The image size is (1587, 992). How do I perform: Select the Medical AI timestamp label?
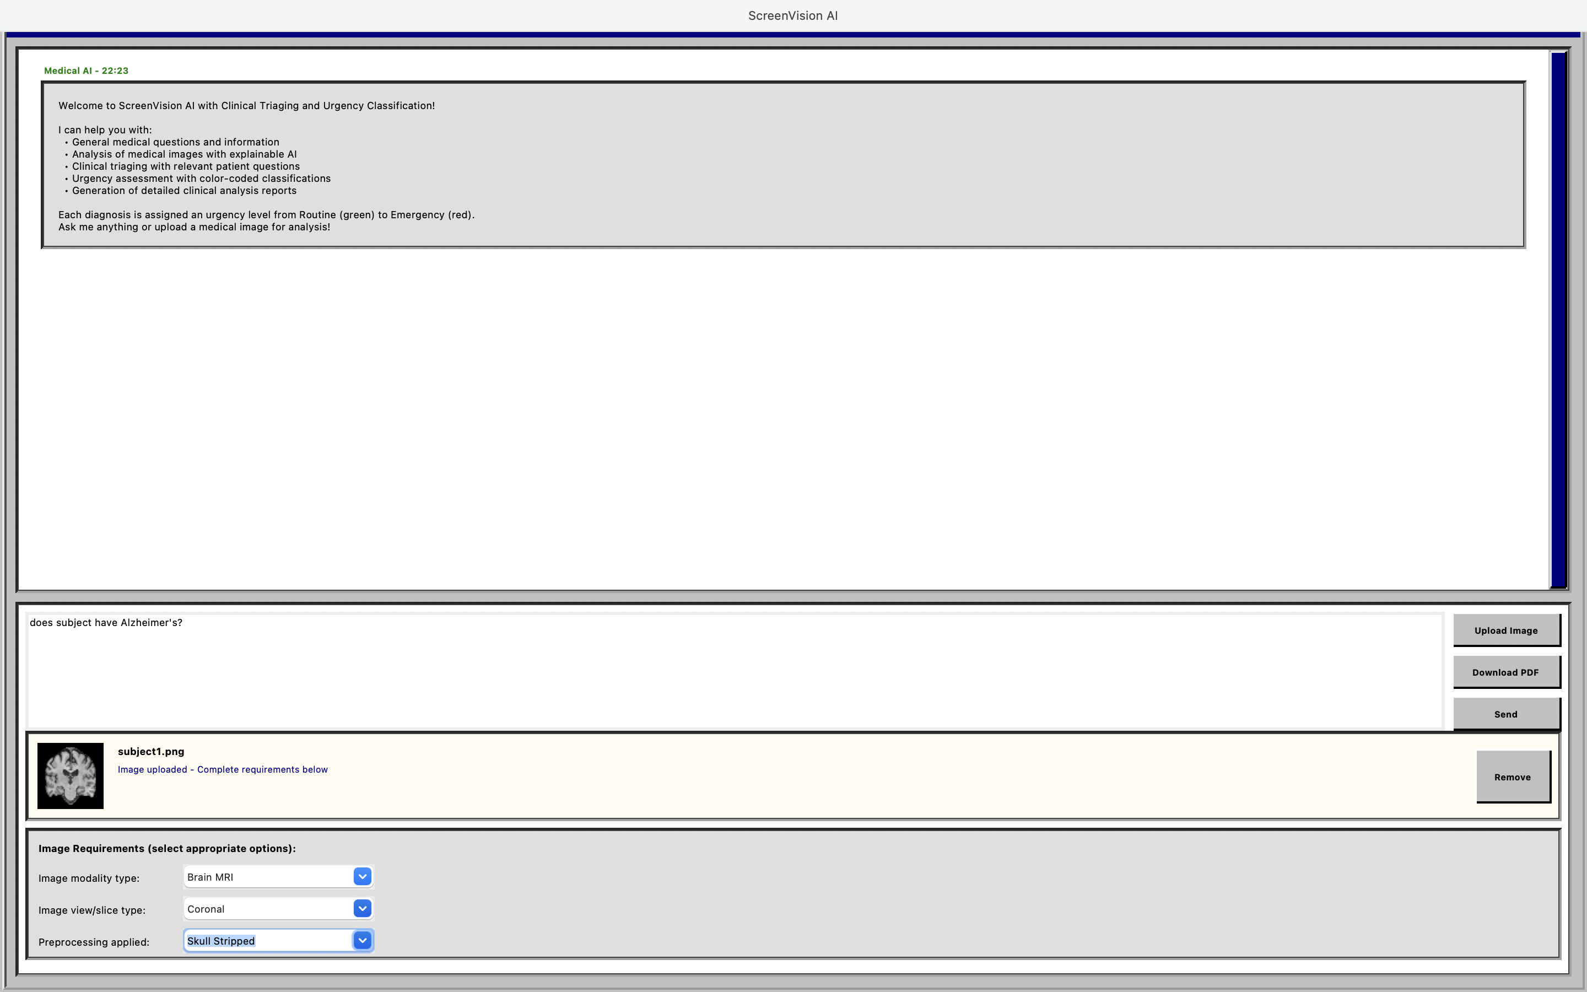[x=86, y=70]
